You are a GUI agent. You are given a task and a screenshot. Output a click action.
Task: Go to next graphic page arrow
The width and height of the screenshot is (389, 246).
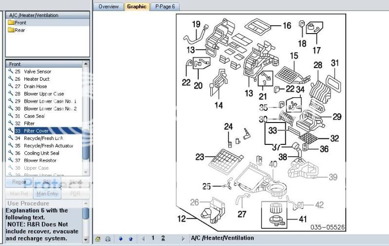pyautogui.click(x=183, y=239)
